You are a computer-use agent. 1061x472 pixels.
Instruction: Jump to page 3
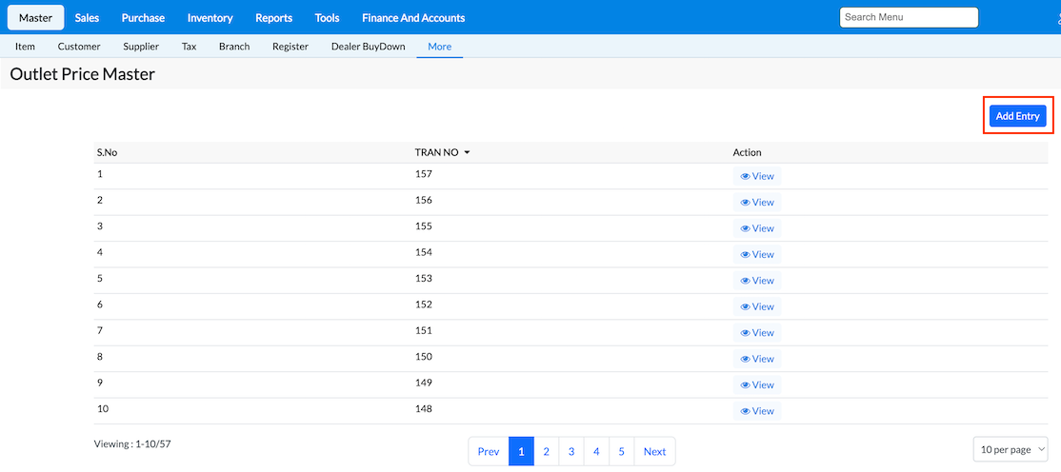click(x=571, y=451)
